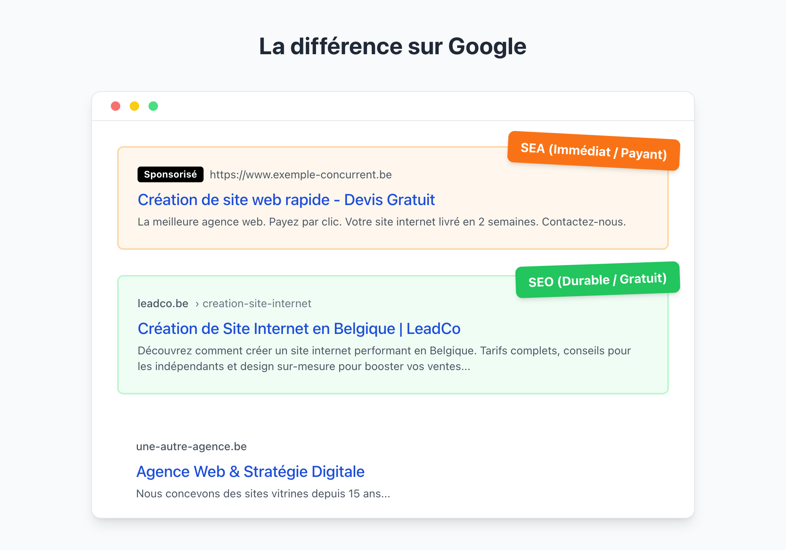This screenshot has height=550, width=786.
Task: Click the yellow window dot
Action: (134, 106)
